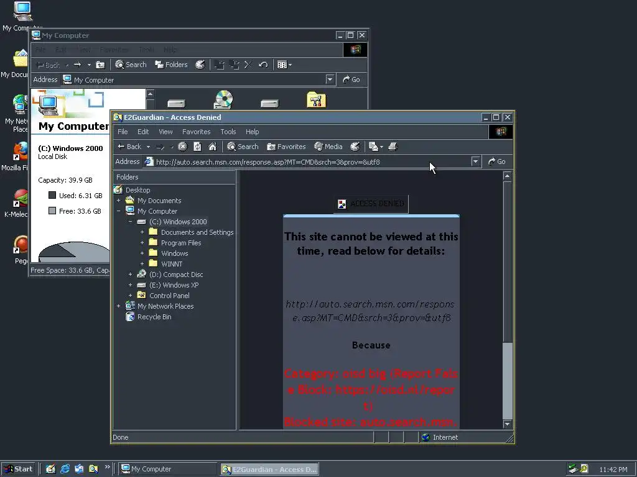This screenshot has width=637, height=477.
Task: Click the Print icon in the toolbar
Action: (x=393, y=147)
